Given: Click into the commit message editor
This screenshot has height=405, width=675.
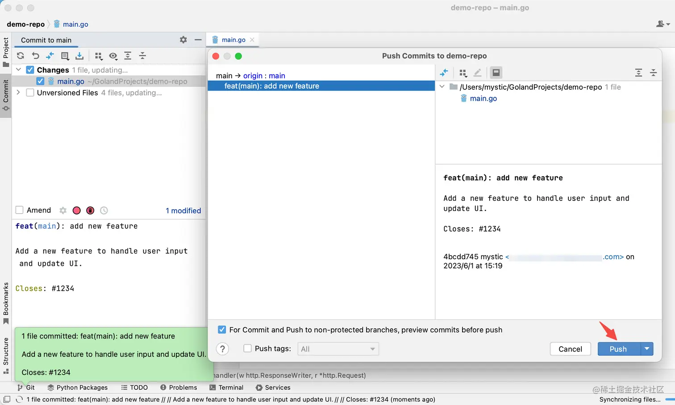Looking at the screenshot, I should click(109, 272).
